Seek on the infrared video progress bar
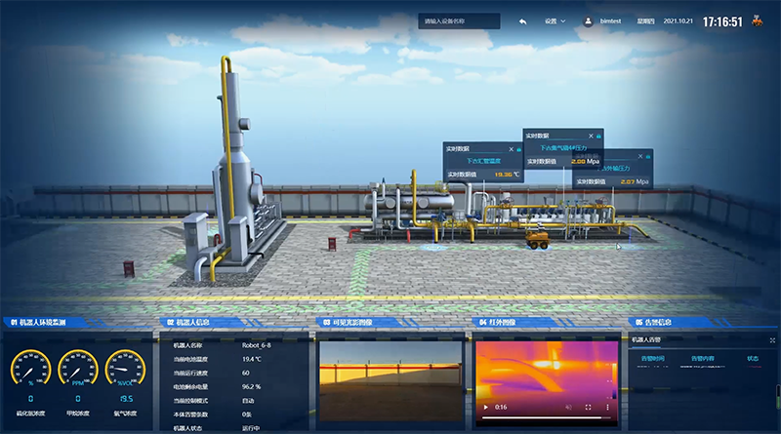 [x=547, y=417]
